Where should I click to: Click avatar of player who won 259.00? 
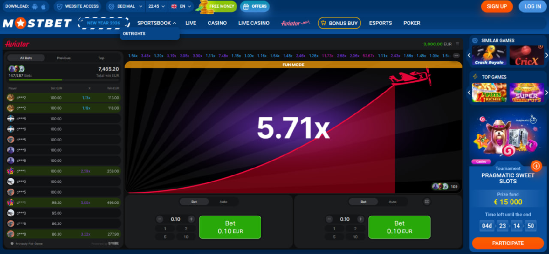tap(11, 171)
